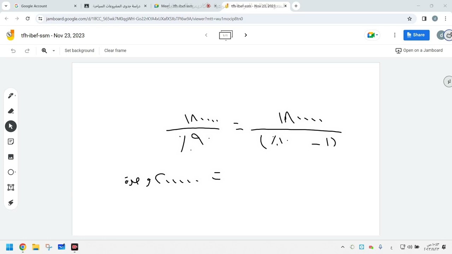The height and width of the screenshot is (254, 452).
Task: Open the tab search dropdown
Action: [x=6, y=6]
